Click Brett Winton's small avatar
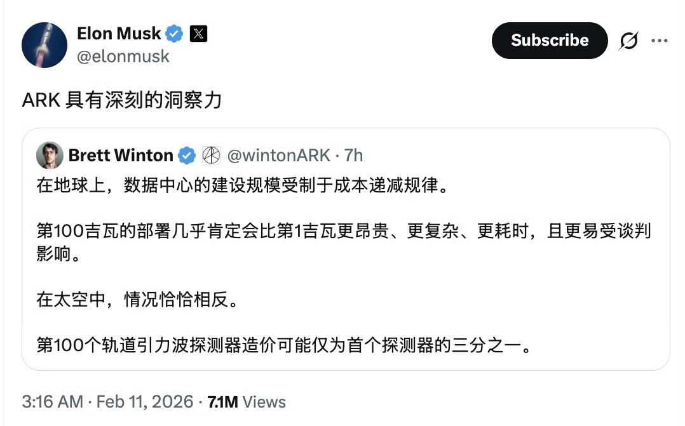The image size is (685, 426). (x=50, y=155)
